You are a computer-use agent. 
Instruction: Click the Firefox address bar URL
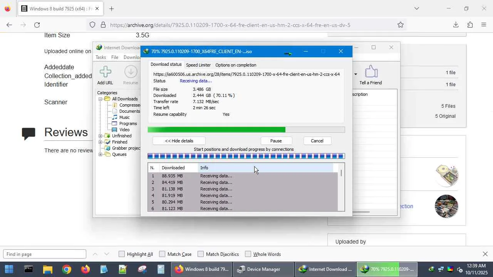coord(230,25)
